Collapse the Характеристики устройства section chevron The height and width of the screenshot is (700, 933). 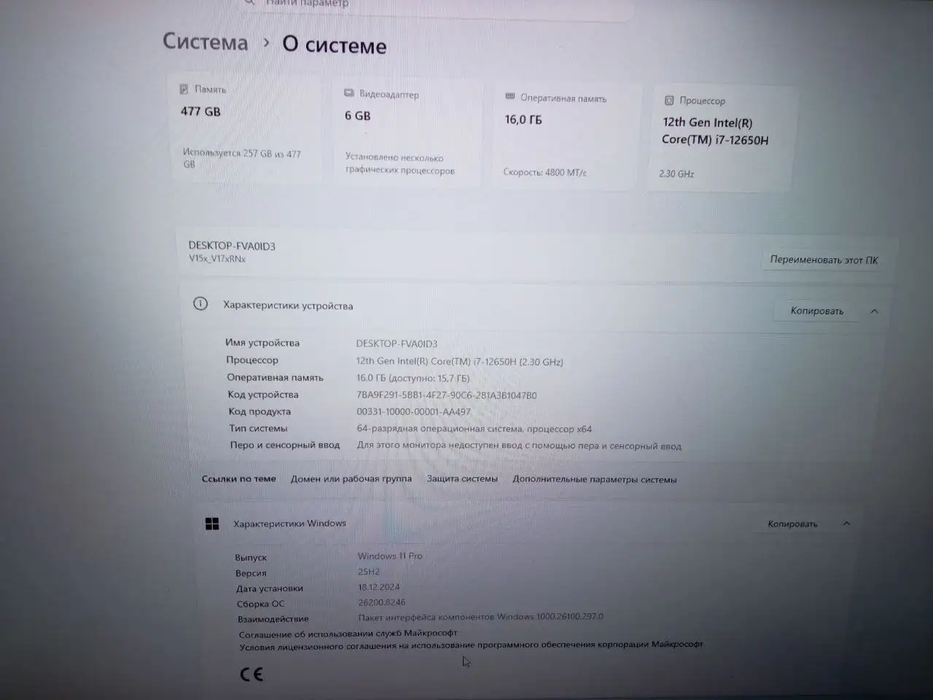(x=874, y=311)
